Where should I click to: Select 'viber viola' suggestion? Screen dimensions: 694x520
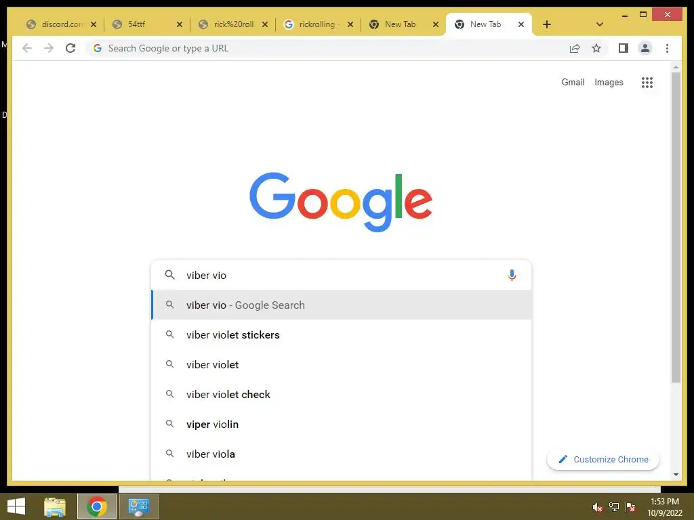[x=342, y=454]
